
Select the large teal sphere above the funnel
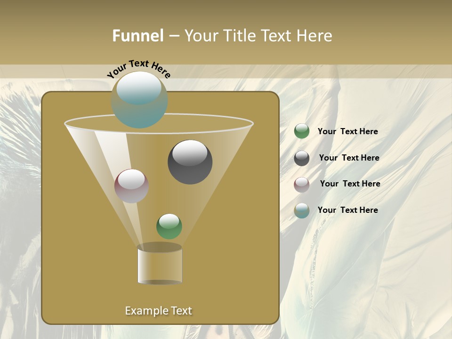(140, 101)
